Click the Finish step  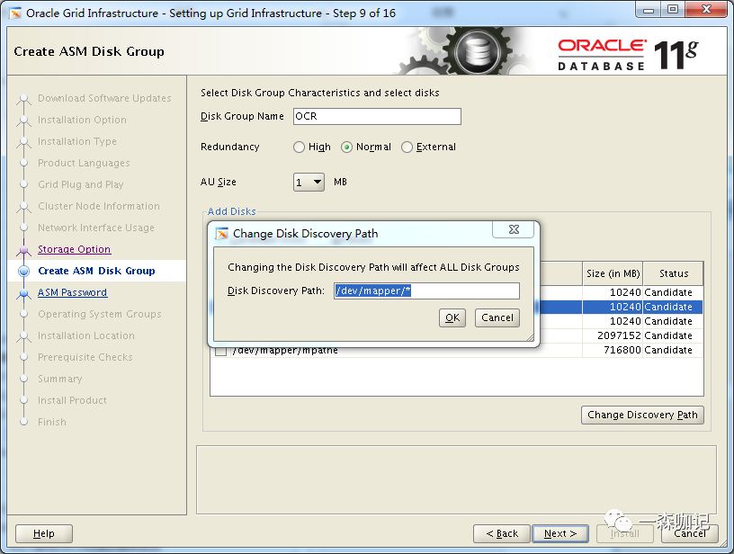(52, 422)
